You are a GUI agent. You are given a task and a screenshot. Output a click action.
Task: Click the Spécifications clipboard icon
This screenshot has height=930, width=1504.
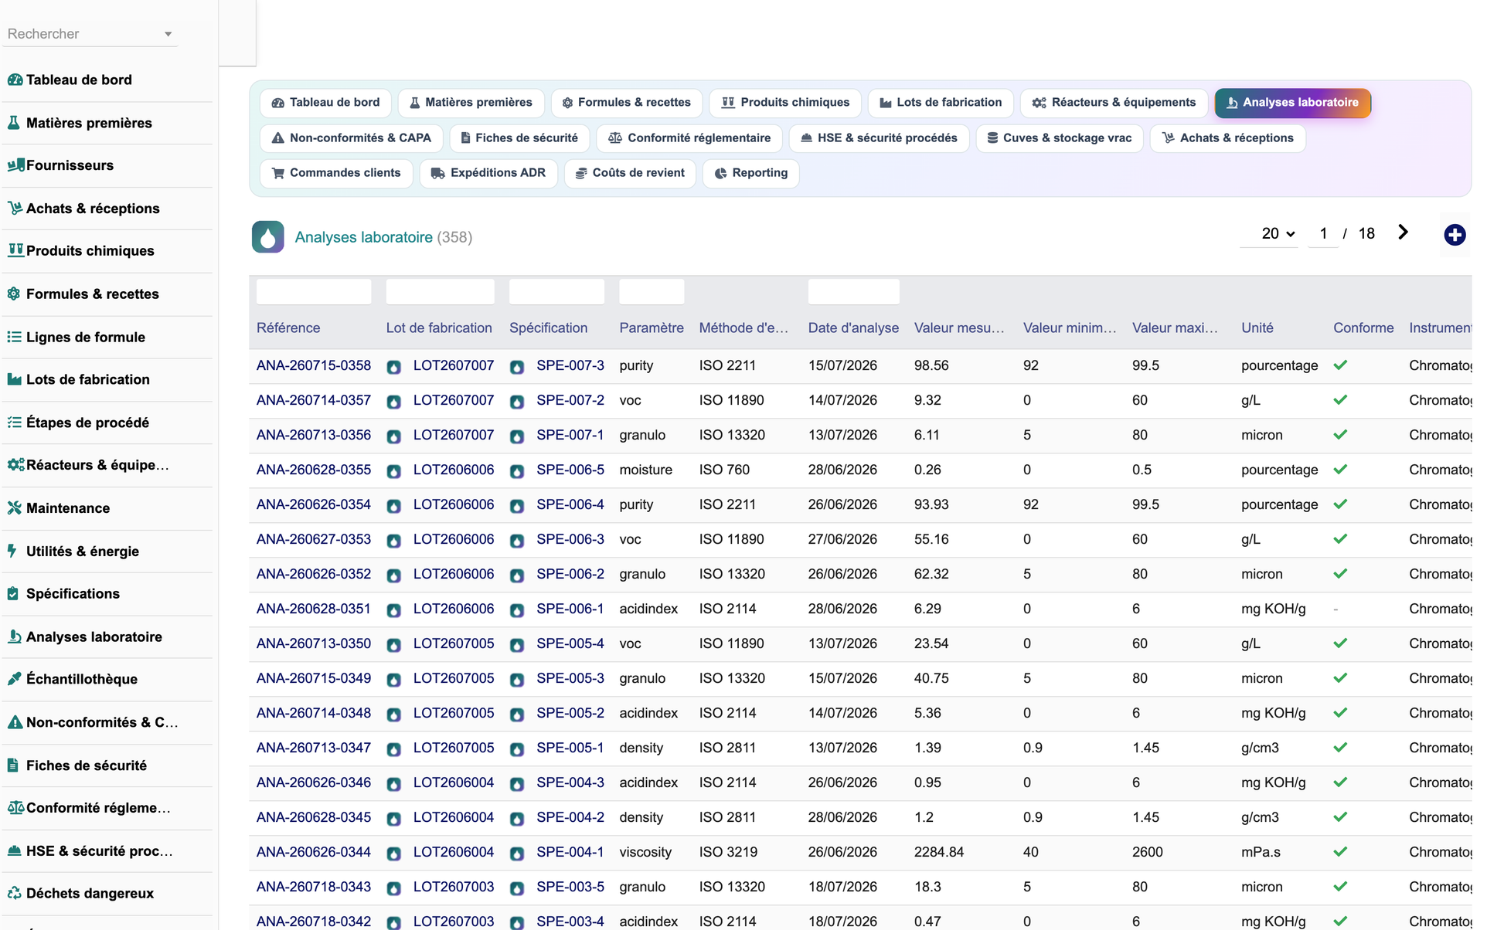13,593
